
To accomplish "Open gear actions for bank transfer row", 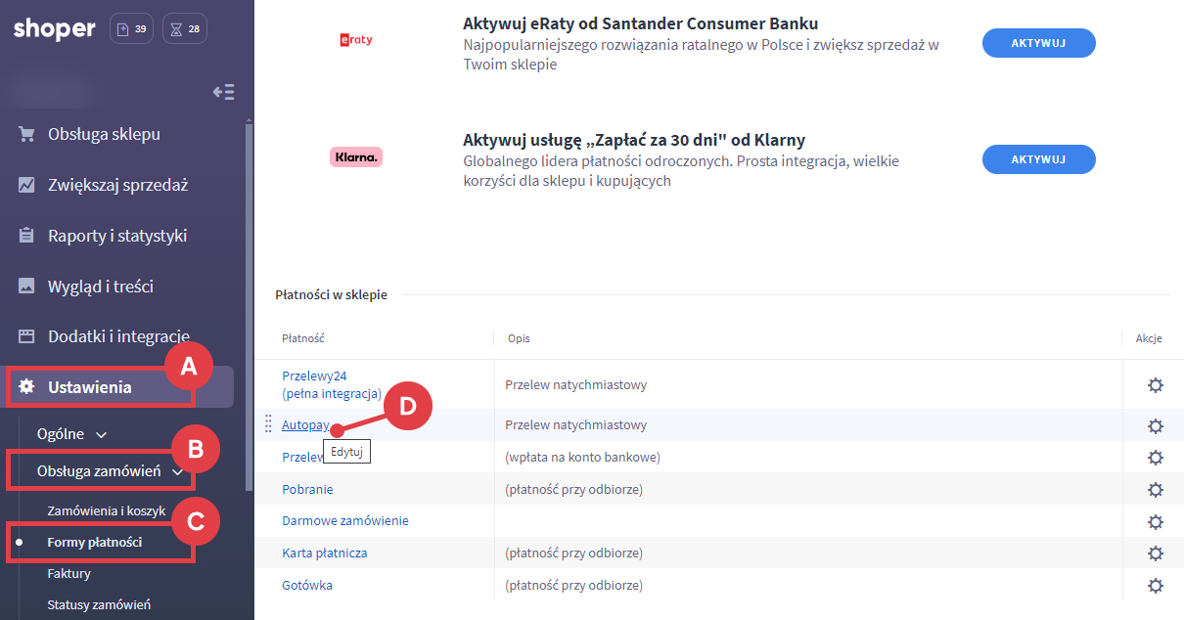I will pyautogui.click(x=1156, y=458).
